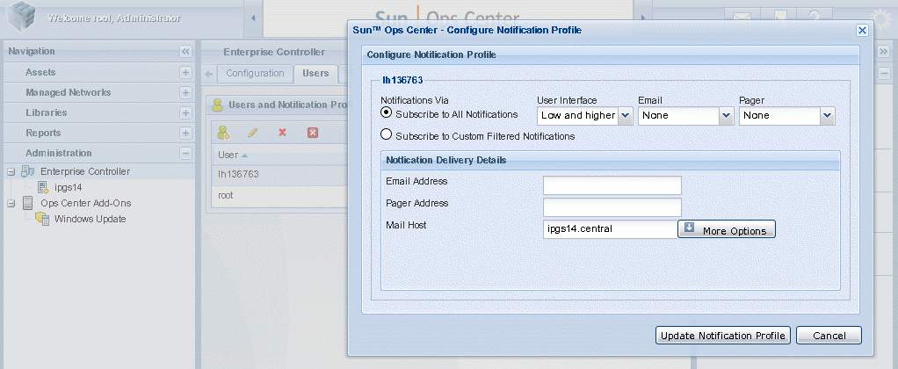The height and width of the screenshot is (369, 898).
Task: Expand the Managed Networks section
Action: tap(185, 92)
